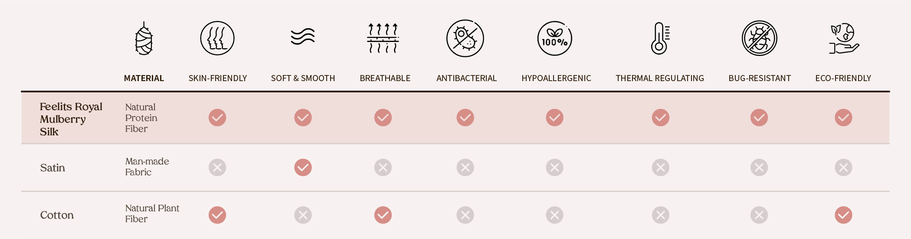This screenshot has height=239, width=911.
Task: Click Satin's Soft & Smooth checkmark
Action: [x=303, y=167]
